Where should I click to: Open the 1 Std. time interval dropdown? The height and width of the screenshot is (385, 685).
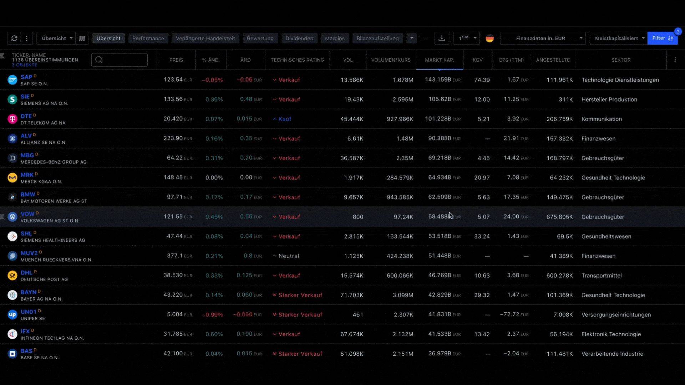tap(466, 38)
